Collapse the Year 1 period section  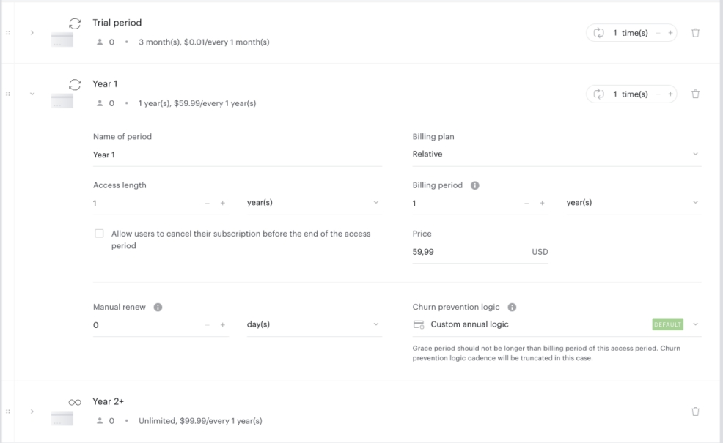[x=32, y=94]
